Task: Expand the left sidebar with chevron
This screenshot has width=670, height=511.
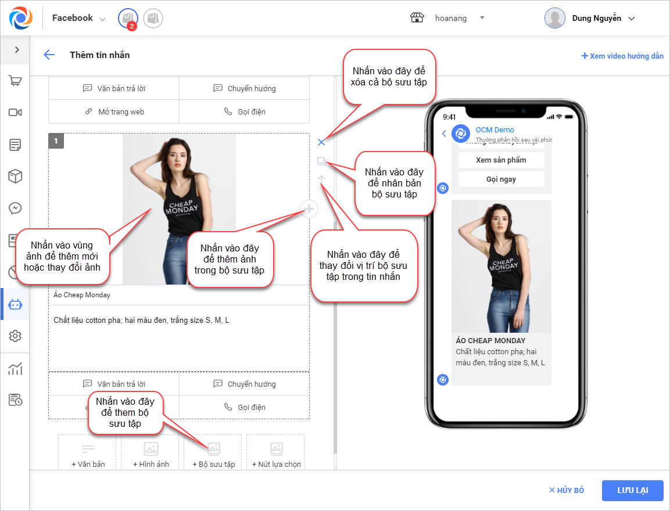Action: click(17, 49)
